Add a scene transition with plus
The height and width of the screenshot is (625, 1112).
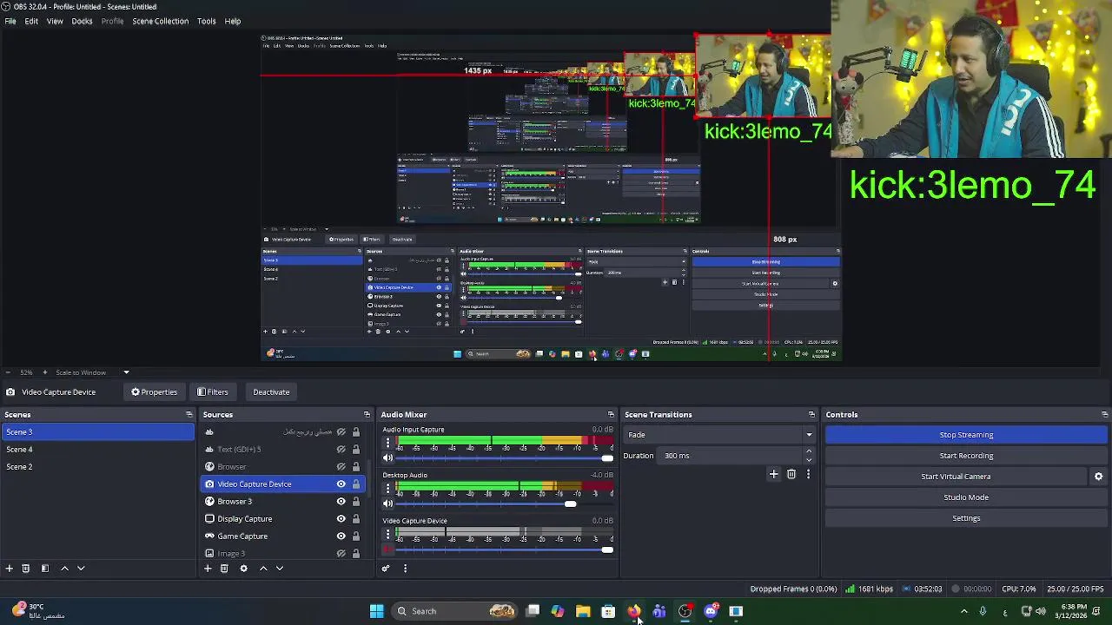point(774,474)
